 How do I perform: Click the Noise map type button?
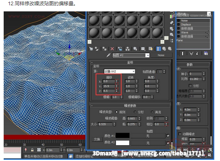[x=161, y=55]
